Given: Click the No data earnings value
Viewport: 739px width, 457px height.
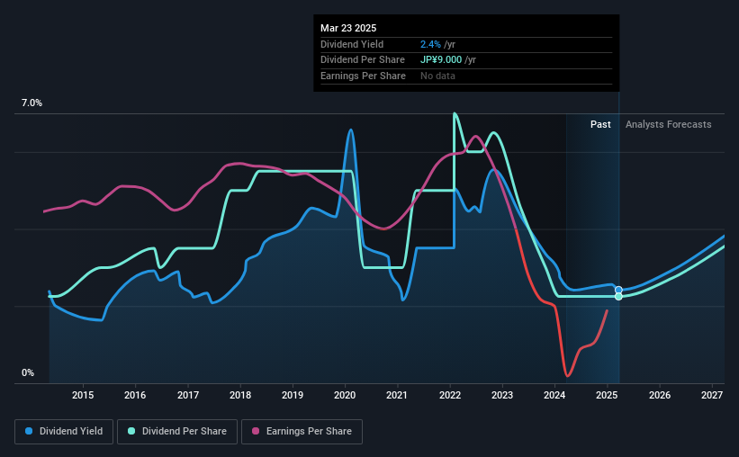Looking at the screenshot, I should pos(437,76).
